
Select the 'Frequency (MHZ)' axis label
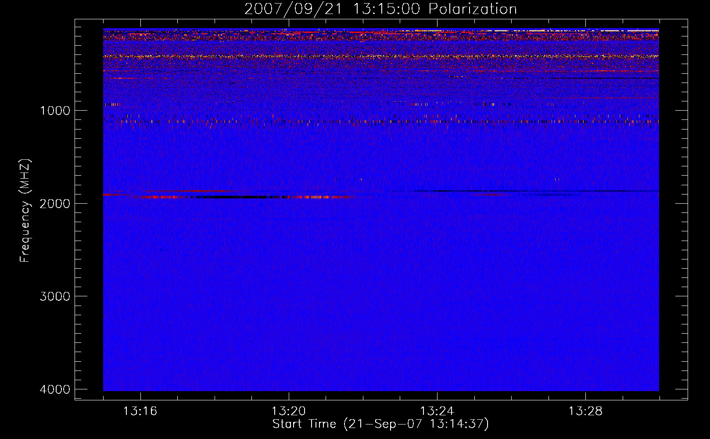pyautogui.click(x=25, y=211)
